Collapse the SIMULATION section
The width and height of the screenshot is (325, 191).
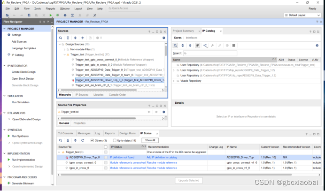pyautogui.click(x=4, y=96)
